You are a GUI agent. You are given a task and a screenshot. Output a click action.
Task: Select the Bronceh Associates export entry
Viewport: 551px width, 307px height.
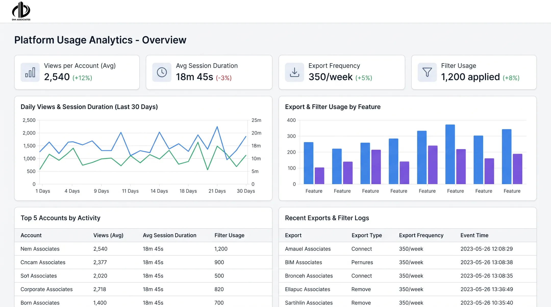(309, 276)
